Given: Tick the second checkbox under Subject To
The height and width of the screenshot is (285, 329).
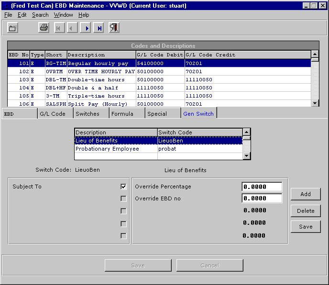Looking at the screenshot, I should [x=123, y=199].
